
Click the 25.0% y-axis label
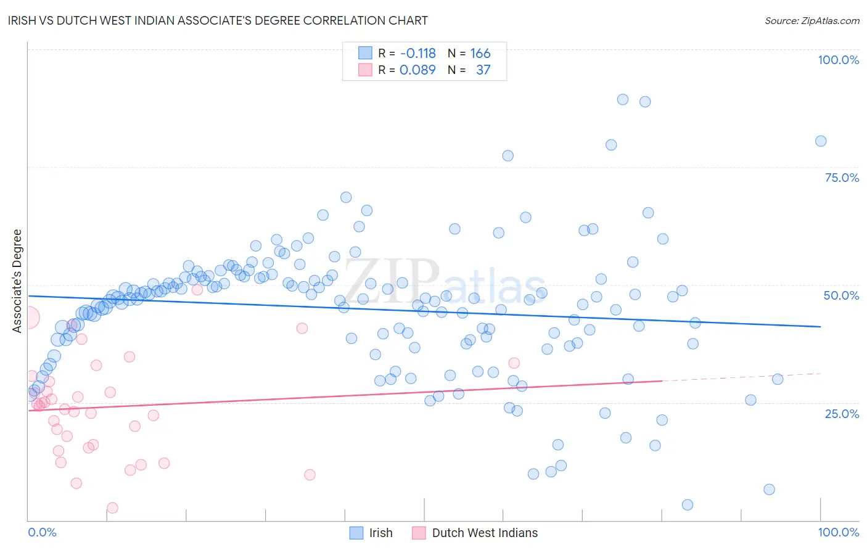point(842,413)
